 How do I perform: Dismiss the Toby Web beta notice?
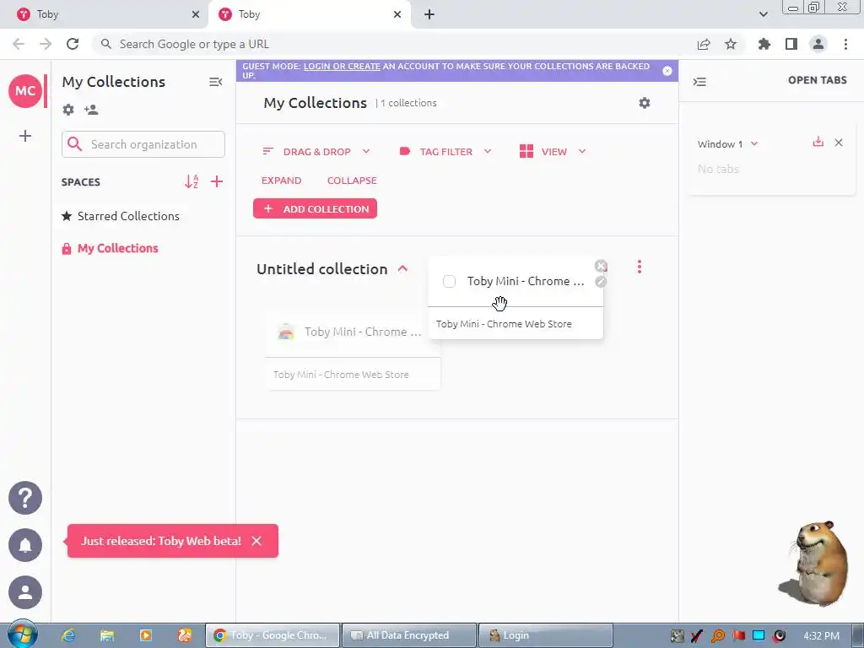[256, 541]
